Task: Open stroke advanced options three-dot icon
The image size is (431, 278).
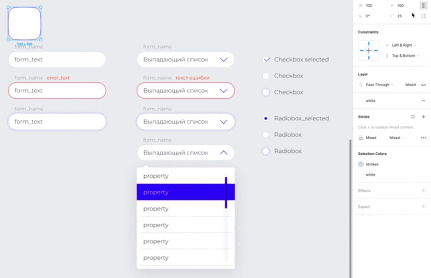Action: [423, 138]
